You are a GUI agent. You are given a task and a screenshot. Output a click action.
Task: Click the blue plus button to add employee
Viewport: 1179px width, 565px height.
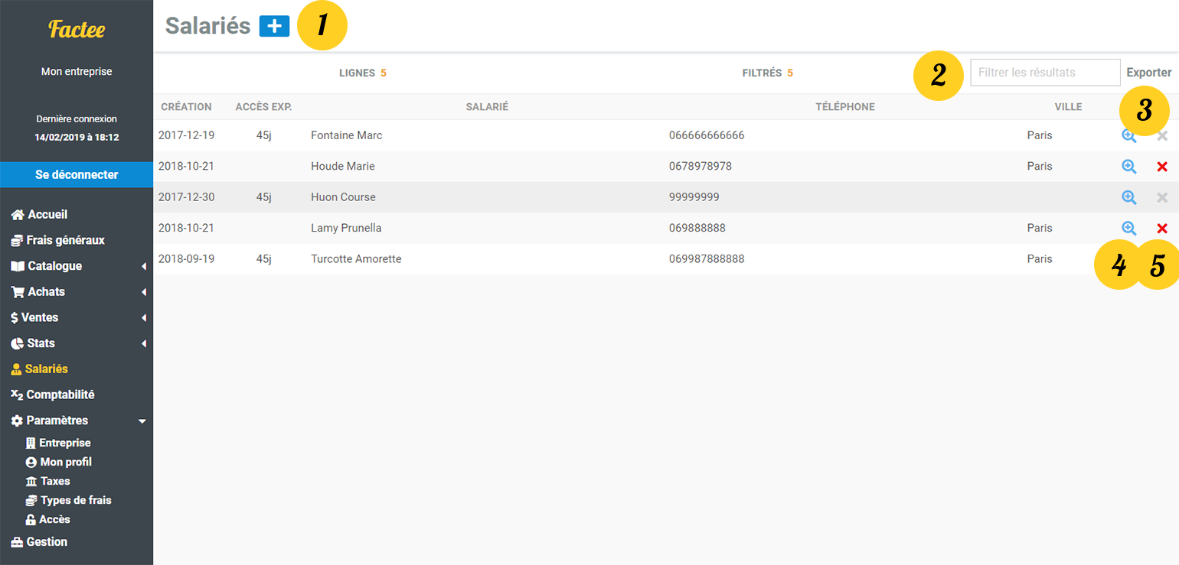(274, 26)
